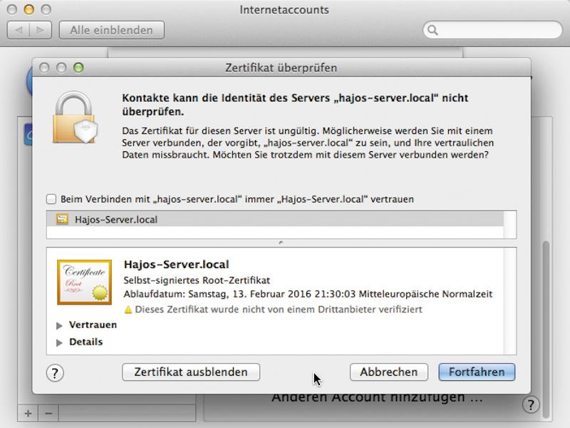Image resolution: width=570 pixels, height=428 pixels.
Task: Expand the Vertrauen disclosure triangle
Action: (x=59, y=325)
